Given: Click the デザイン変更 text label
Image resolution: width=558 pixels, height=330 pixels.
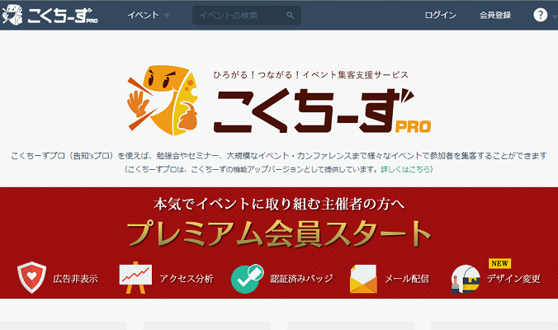Looking at the screenshot, I should tap(513, 279).
